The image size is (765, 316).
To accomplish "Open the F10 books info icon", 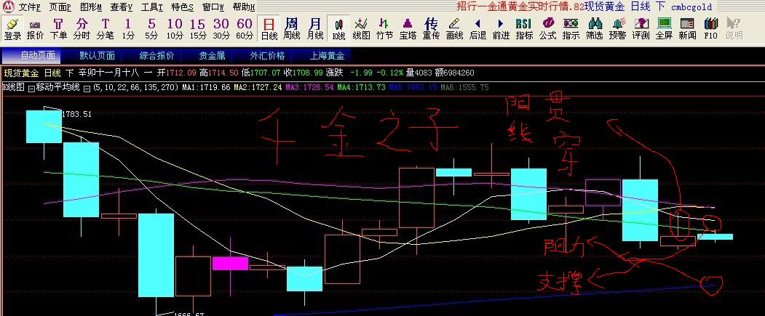I will [x=710, y=29].
